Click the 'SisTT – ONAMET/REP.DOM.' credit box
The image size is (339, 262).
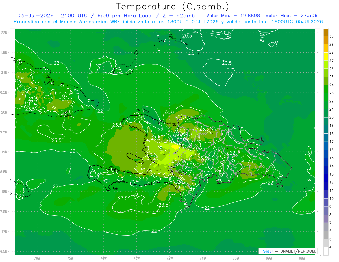tap(288, 251)
